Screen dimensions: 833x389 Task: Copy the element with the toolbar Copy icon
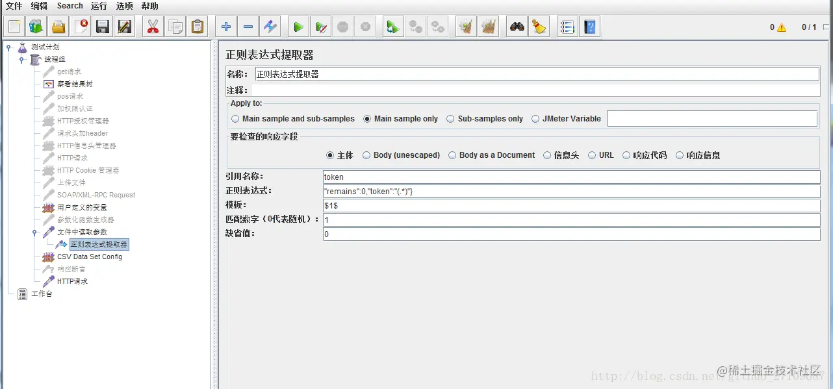[175, 27]
